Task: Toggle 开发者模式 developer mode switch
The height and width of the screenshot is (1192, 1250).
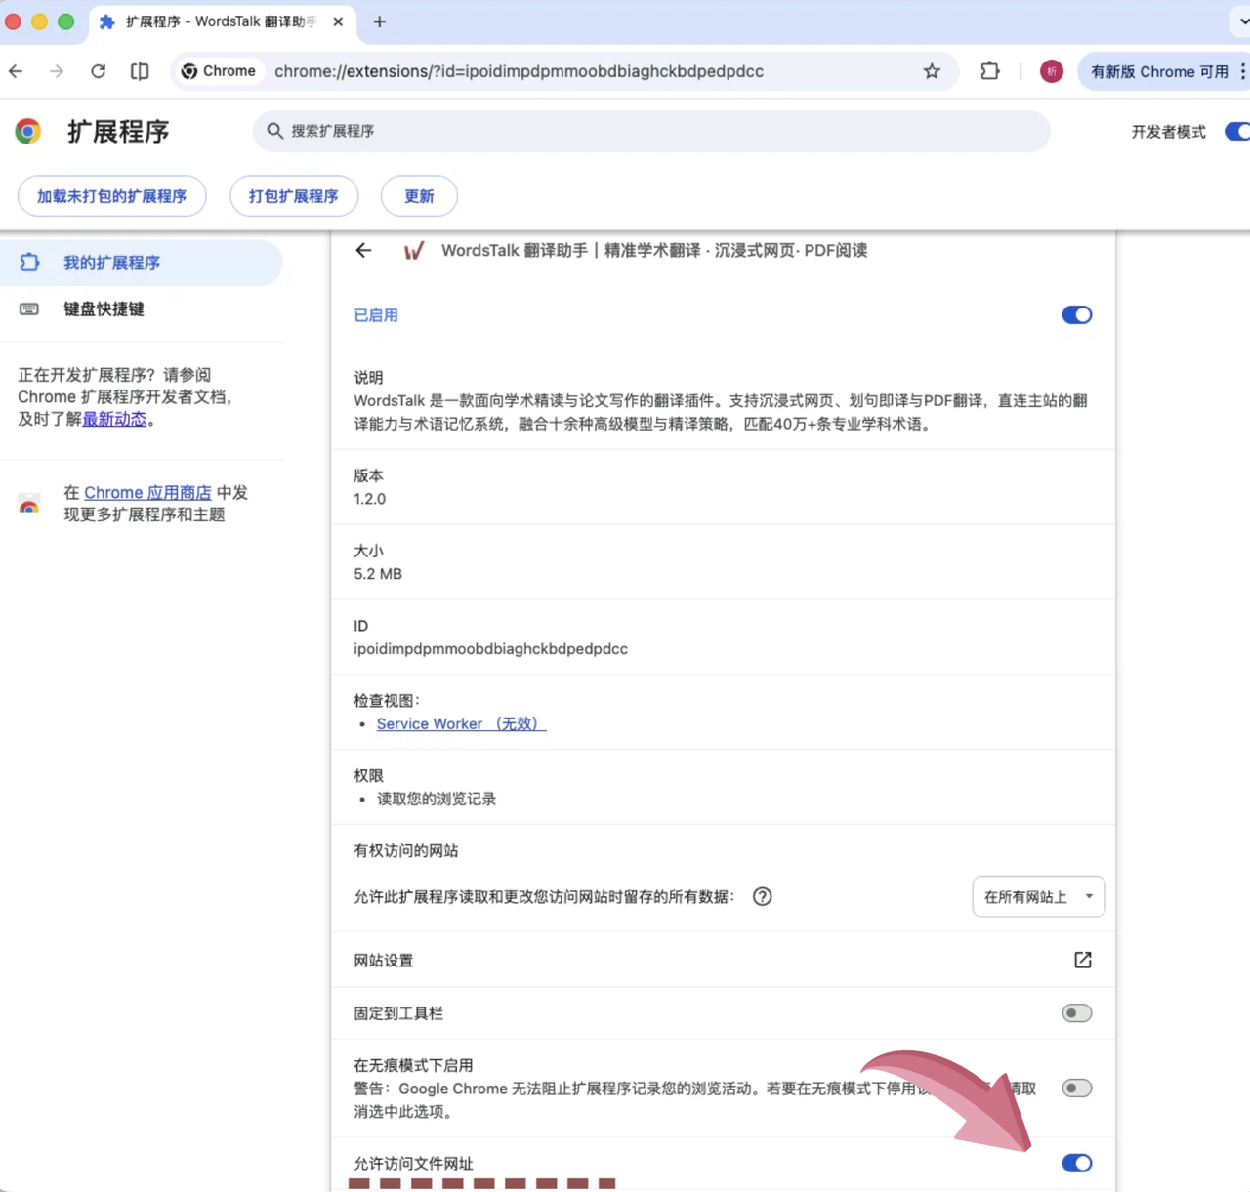Action: pos(1237,132)
